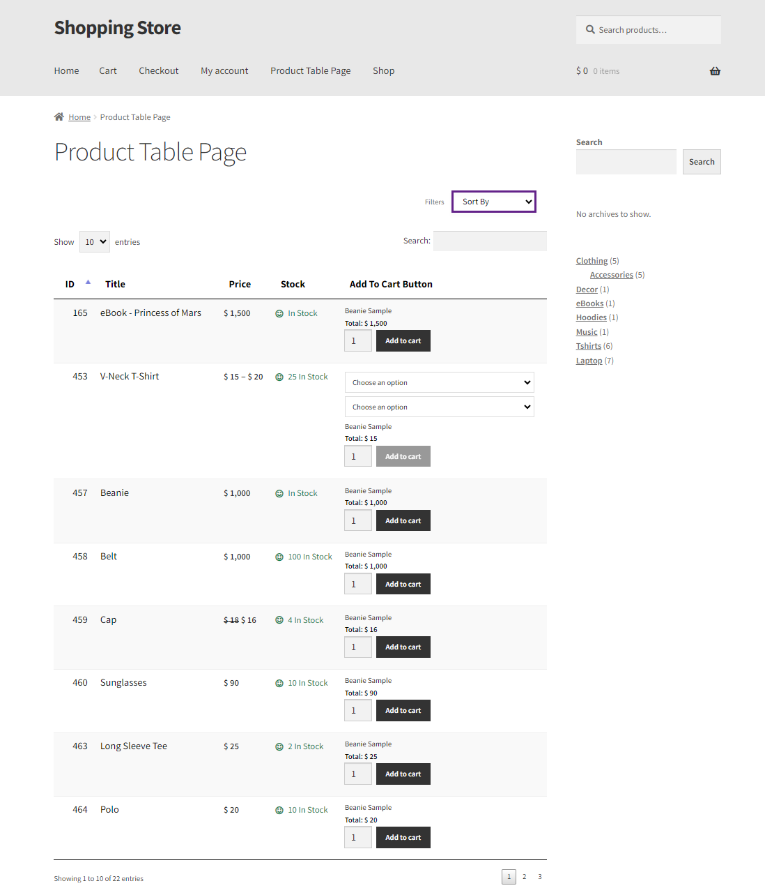Click the smiley stock icon for Polo row
This screenshot has height=895, width=765.
pos(279,811)
